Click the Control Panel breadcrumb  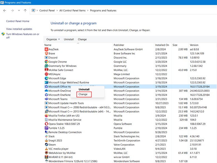pyautogui.click(x=47, y=11)
